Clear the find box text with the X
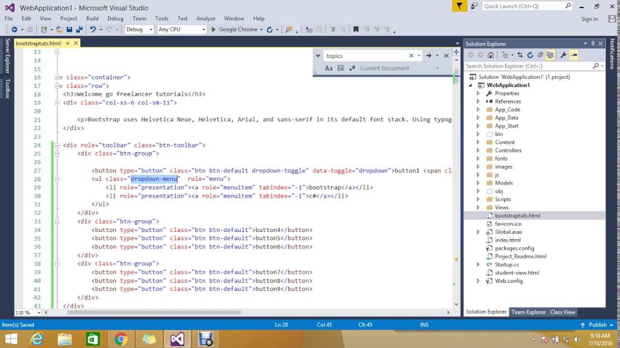The image size is (620, 348). click(412, 56)
